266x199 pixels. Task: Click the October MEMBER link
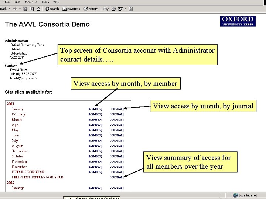point(95,156)
